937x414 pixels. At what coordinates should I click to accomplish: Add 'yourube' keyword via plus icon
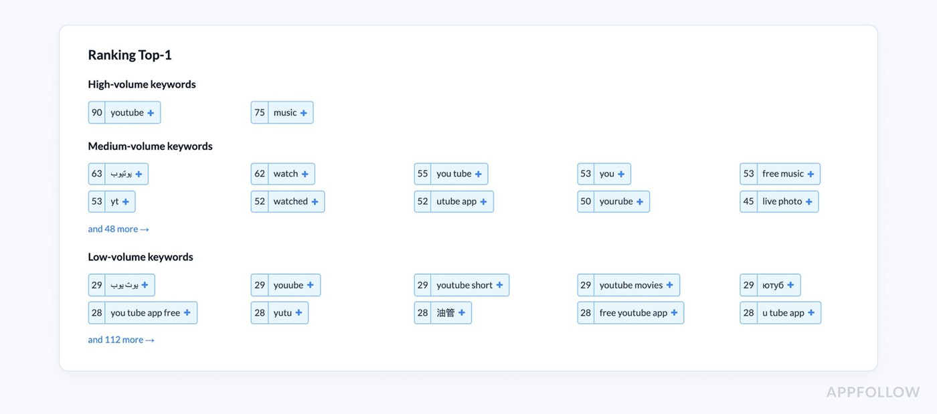point(640,202)
